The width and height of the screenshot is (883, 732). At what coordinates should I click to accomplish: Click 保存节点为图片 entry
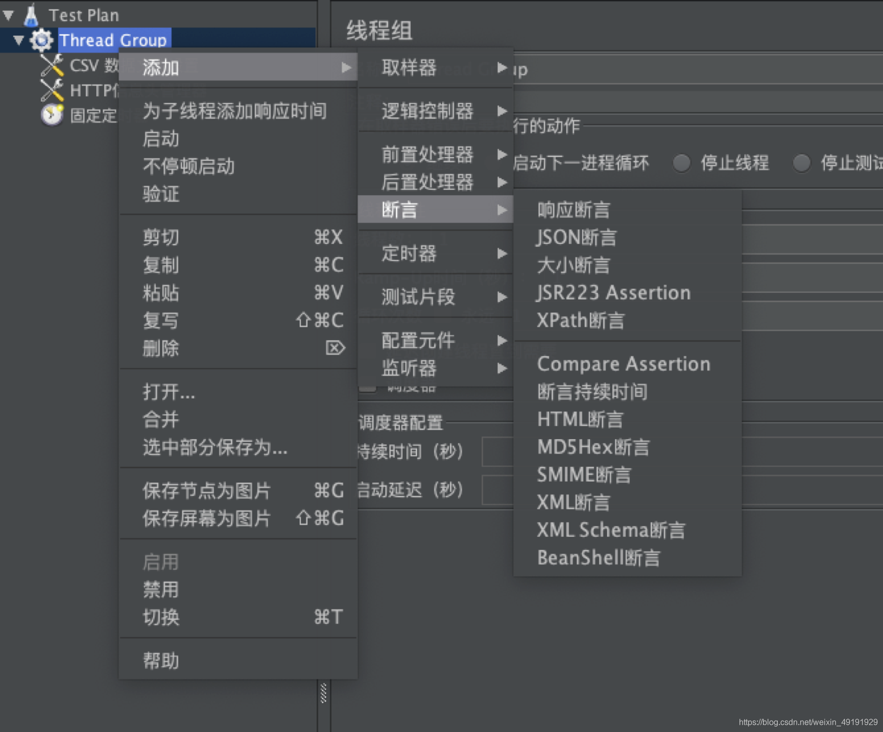(x=238, y=491)
